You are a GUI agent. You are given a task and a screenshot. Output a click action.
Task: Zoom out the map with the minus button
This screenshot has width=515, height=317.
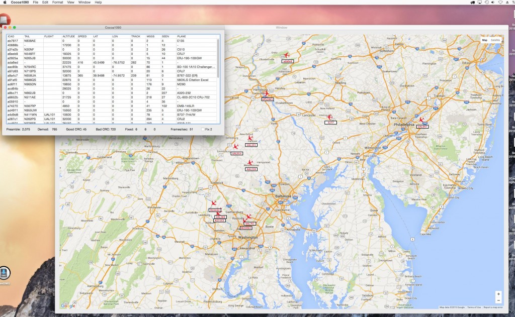pos(498,300)
